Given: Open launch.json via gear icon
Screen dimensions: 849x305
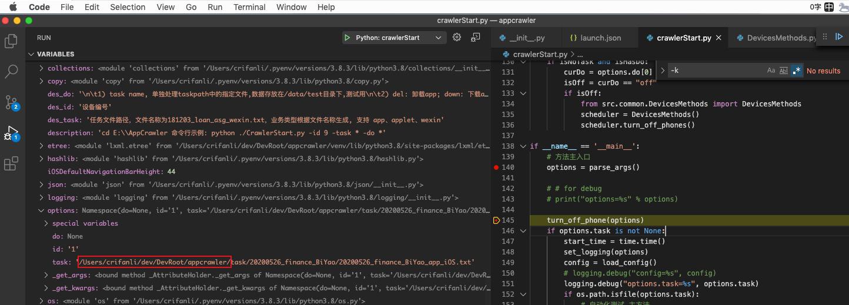Looking at the screenshot, I should point(457,38).
